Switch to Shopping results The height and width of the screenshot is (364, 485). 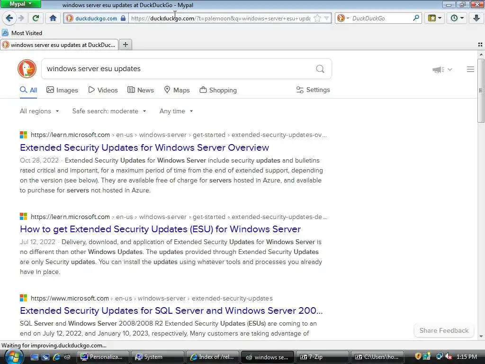pos(218,90)
